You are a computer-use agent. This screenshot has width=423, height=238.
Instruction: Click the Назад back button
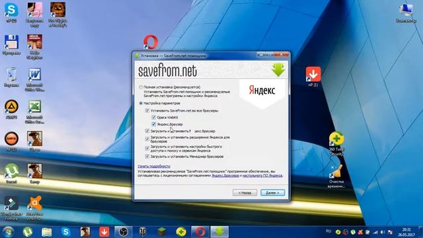[x=245, y=192]
